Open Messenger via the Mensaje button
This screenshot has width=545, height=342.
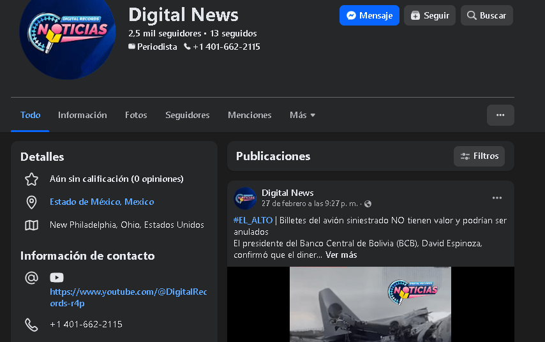coord(369,15)
